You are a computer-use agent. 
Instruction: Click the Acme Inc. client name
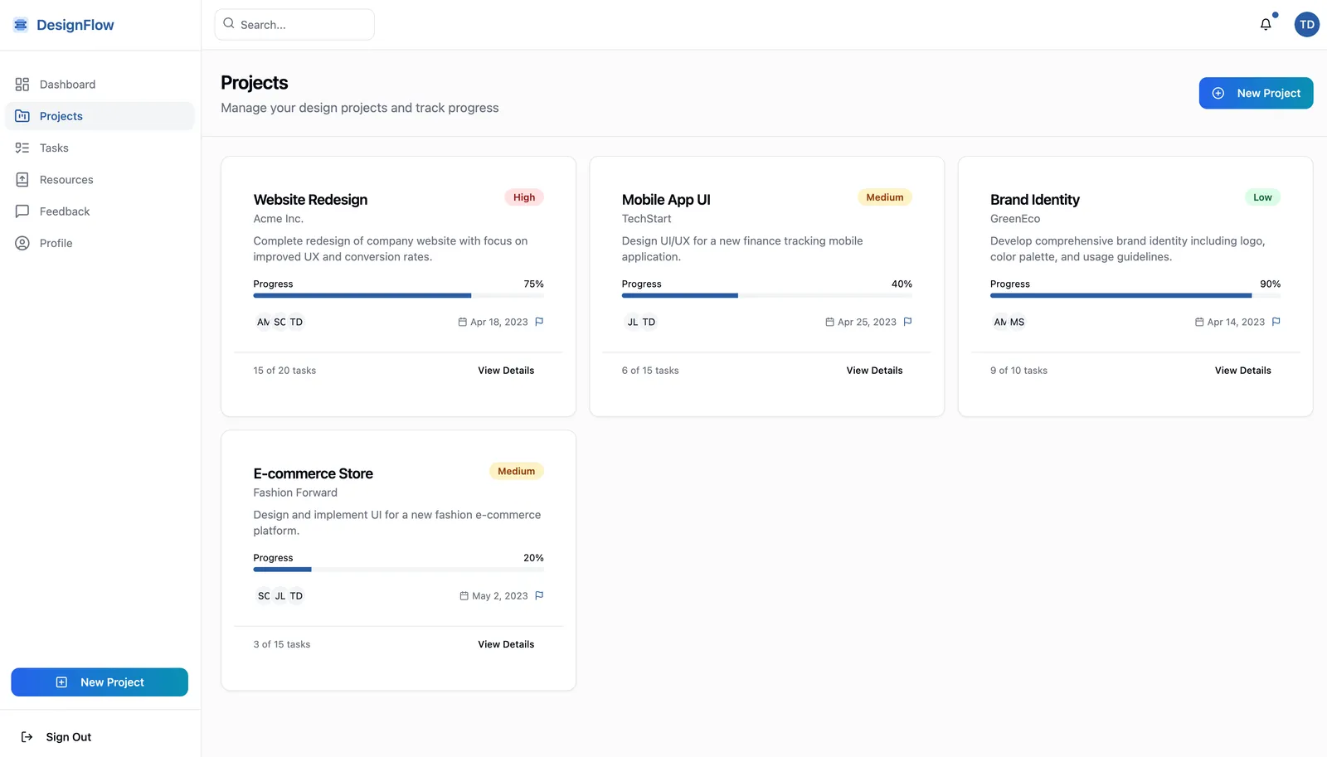click(x=279, y=219)
